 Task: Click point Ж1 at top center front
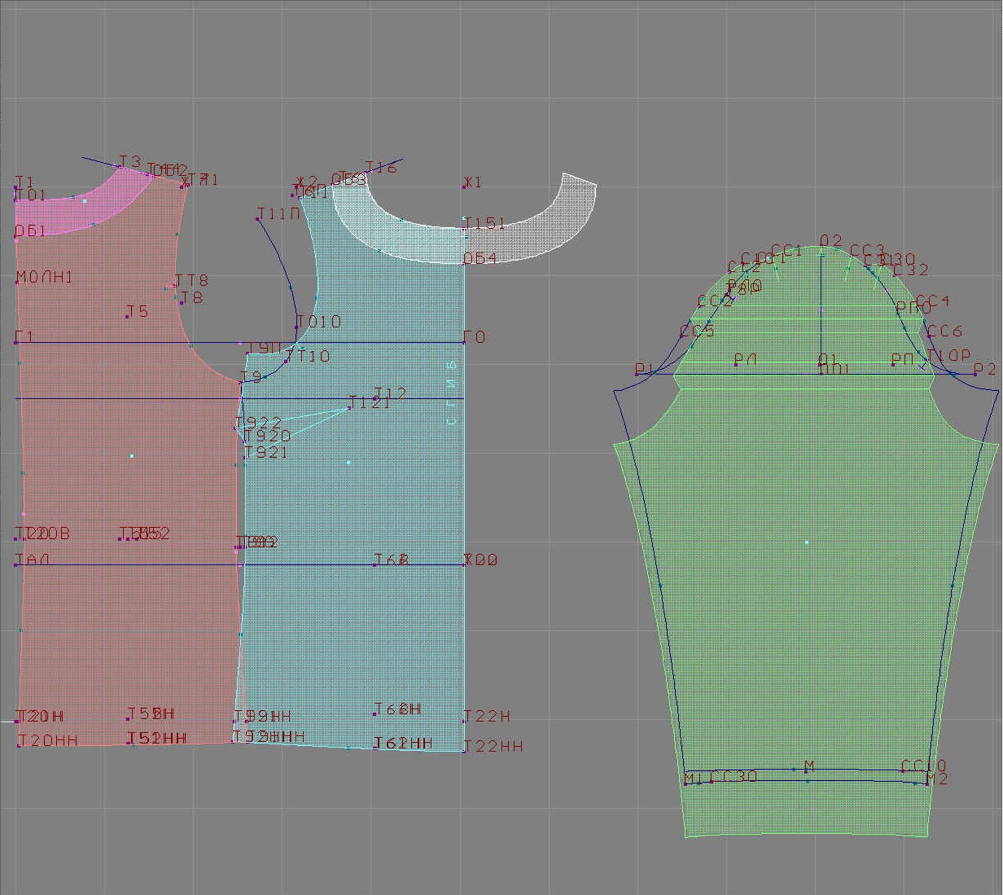point(465,187)
